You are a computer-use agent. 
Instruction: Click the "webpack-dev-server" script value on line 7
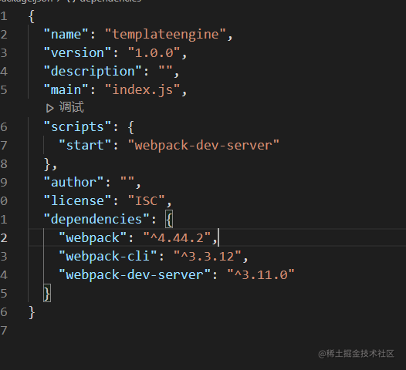[204, 146]
